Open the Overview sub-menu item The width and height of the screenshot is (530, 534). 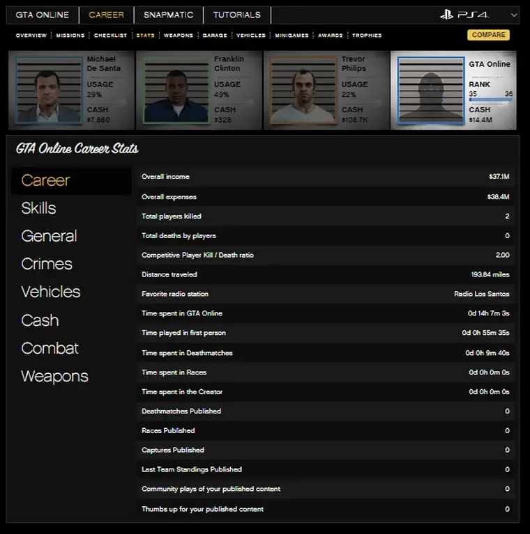31,36
